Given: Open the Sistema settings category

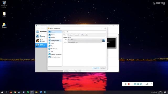Looking at the screenshot, I should click(x=55, y=35).
